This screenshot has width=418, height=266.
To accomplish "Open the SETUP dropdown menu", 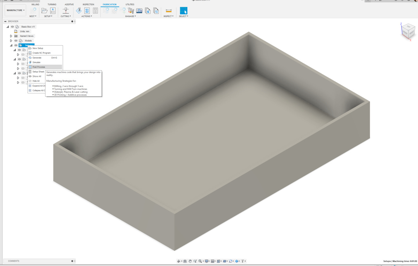I will tap(48, 16).
